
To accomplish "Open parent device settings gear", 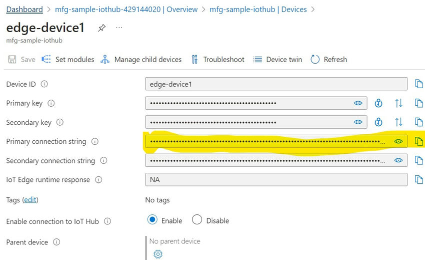I will (x=158, y=254).
